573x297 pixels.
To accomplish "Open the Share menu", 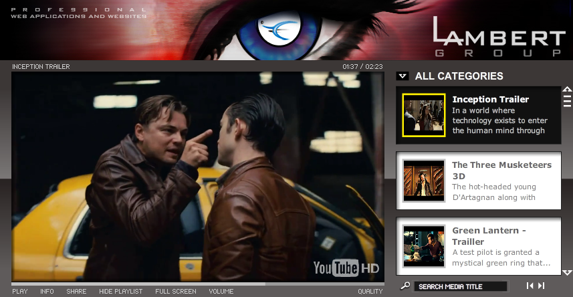I will pyautogui.click(x=76, y=292).
